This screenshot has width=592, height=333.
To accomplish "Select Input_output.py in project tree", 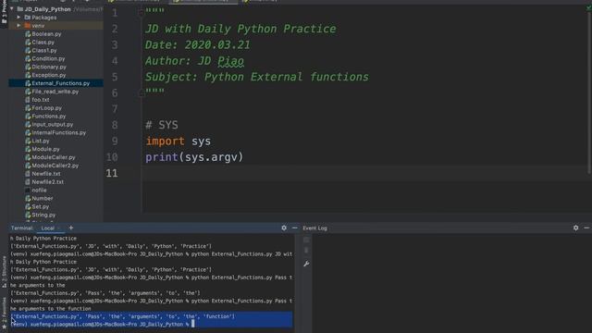I will [53, 124].
